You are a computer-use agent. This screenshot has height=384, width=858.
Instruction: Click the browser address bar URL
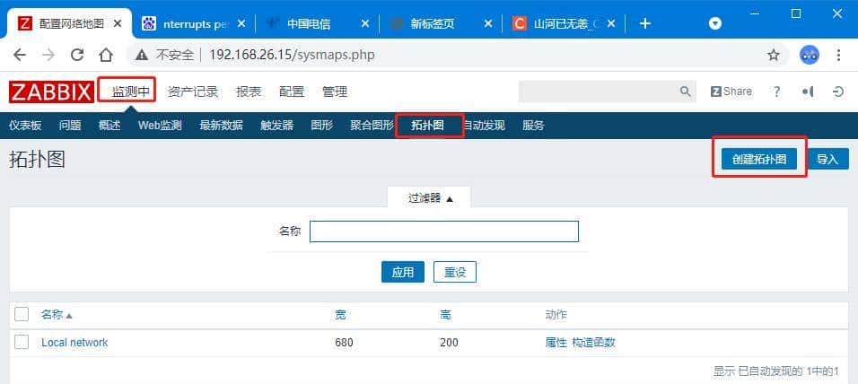(293, 55)
